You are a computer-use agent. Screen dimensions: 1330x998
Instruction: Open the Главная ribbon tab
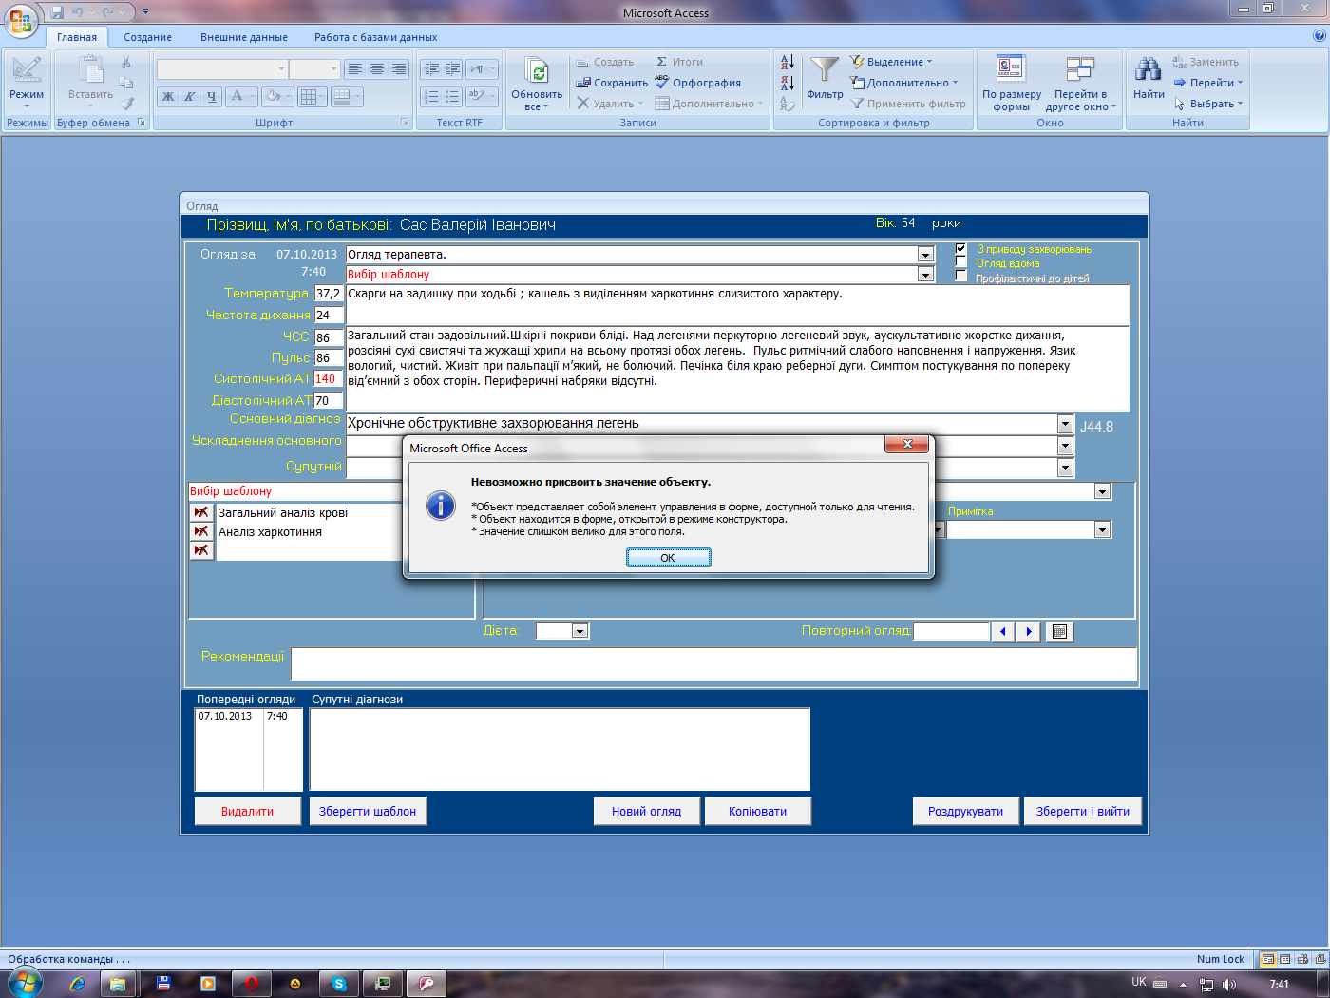coord(77,37)
